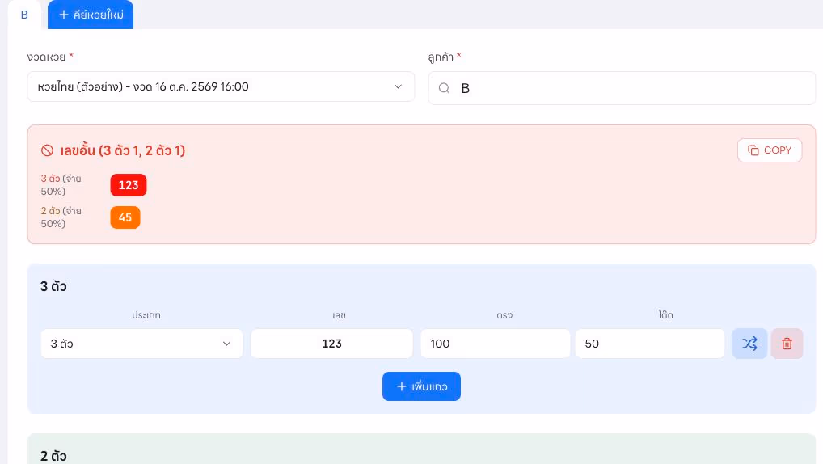Click the โต๊ด field containing 50
The image size is (823, 464).
click(x=650, y=344)
